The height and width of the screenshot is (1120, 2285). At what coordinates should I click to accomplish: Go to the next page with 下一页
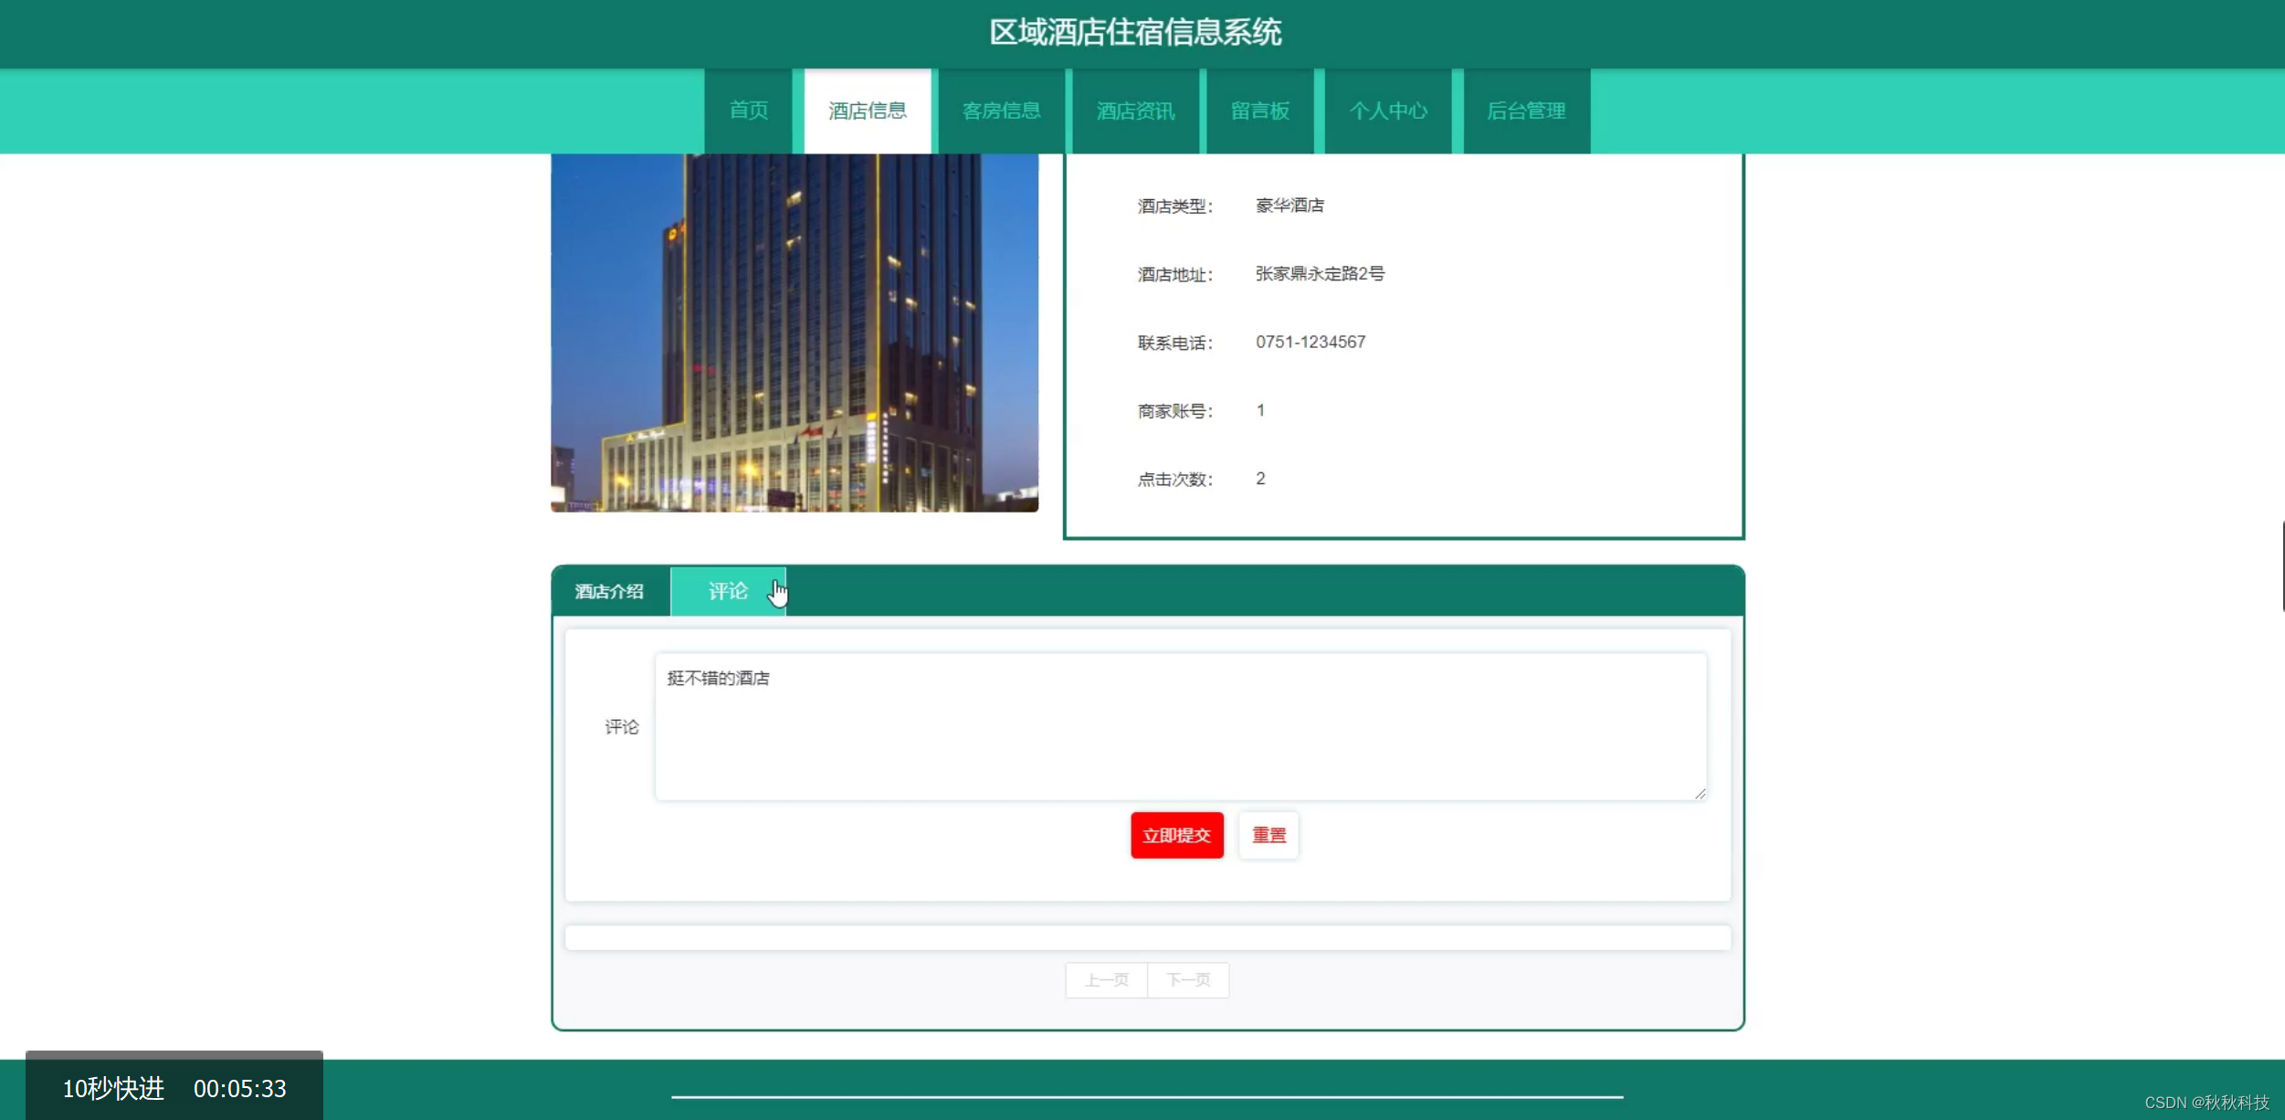pos(1187,980)
